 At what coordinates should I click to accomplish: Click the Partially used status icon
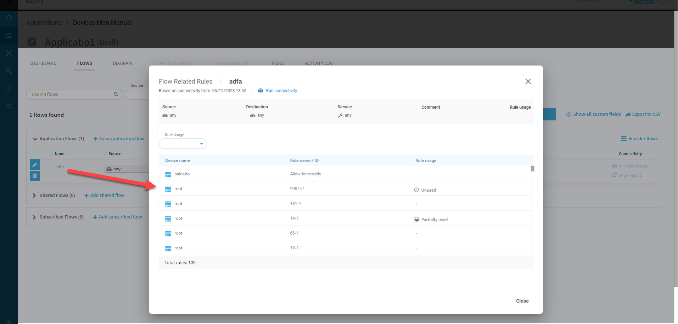point(416,220)
